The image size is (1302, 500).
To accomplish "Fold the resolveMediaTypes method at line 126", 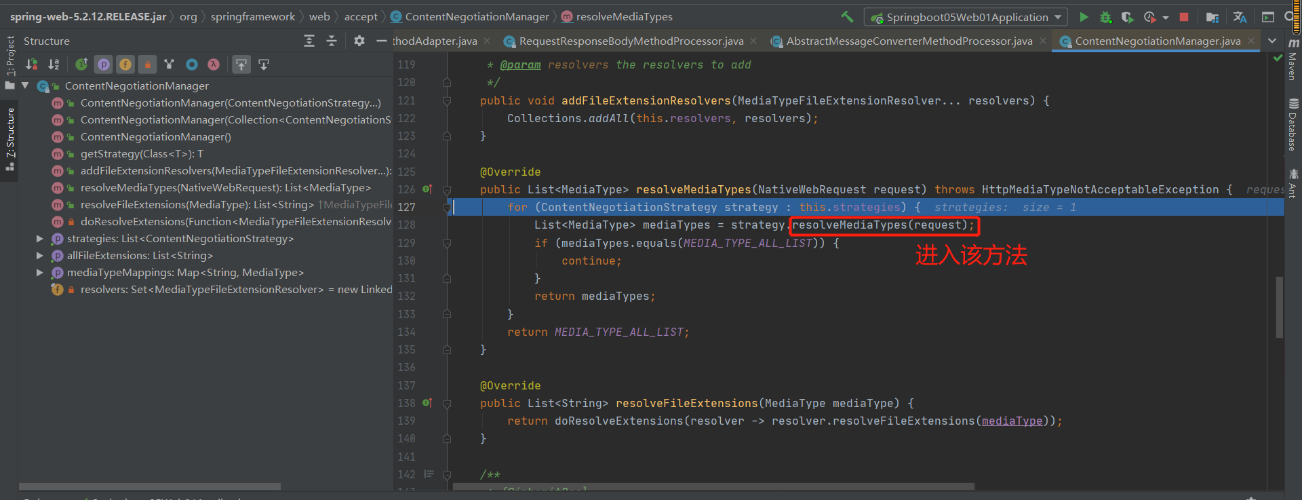I will (x=447, y=190).
